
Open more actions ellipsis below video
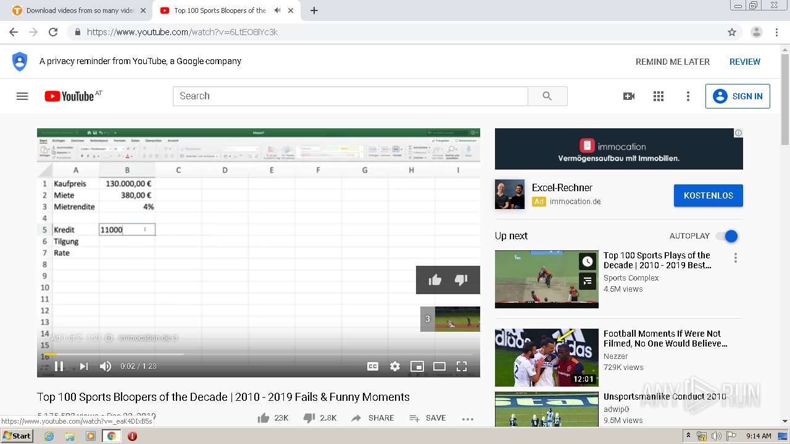click(468, 419)
